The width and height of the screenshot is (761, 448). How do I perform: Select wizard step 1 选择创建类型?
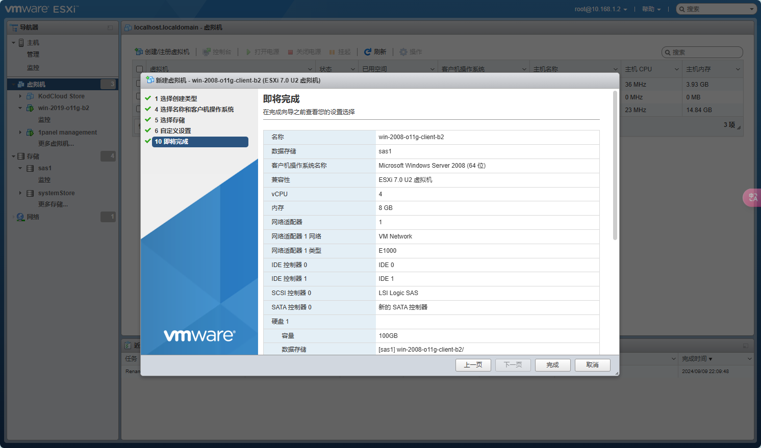pos(175,98)
